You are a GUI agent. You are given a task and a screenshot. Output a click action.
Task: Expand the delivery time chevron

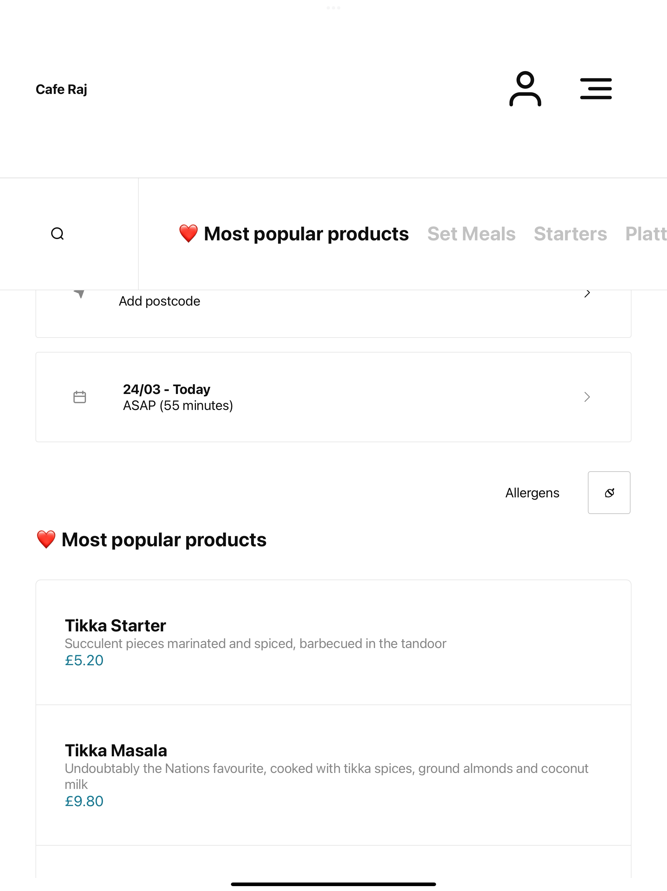pos(587,397)
